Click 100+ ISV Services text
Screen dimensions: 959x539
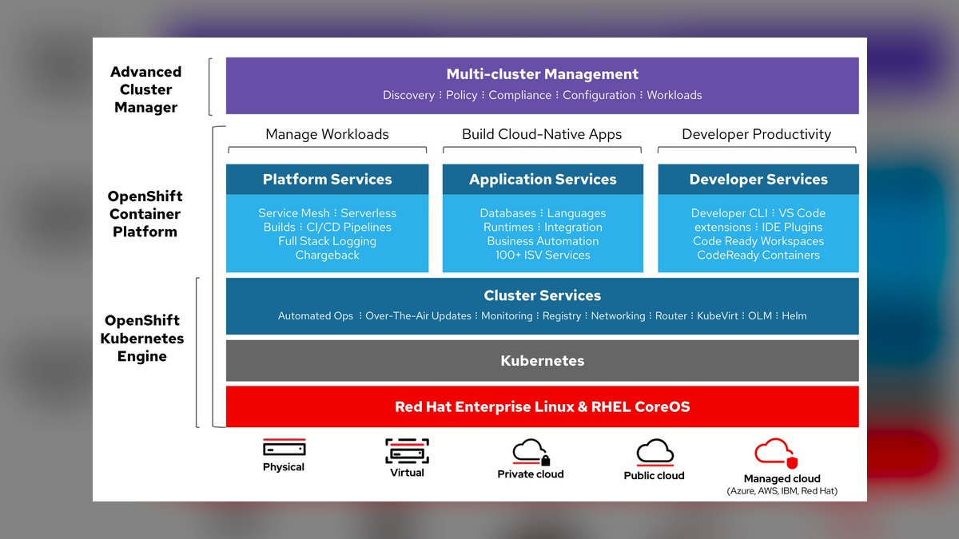pos(543,256)
